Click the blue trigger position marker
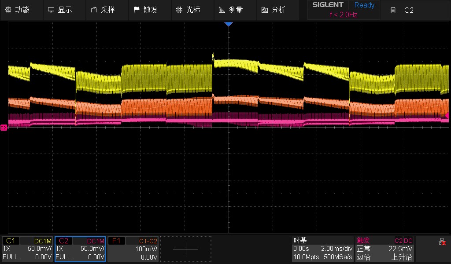Screen dimensions: 451x264 (x=228, y=24)
